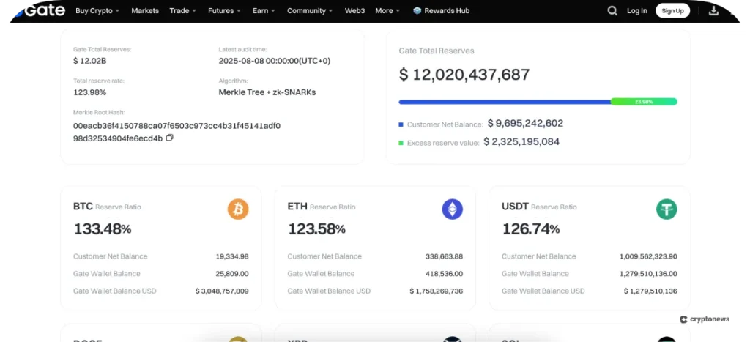Click the latest audit time value
This screenshot has width=750, height=342.
275,61
